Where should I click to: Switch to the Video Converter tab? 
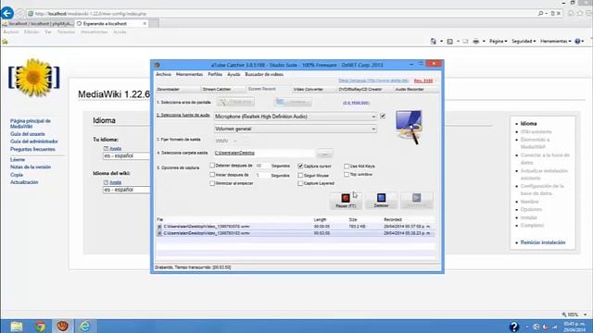point(313,89)
